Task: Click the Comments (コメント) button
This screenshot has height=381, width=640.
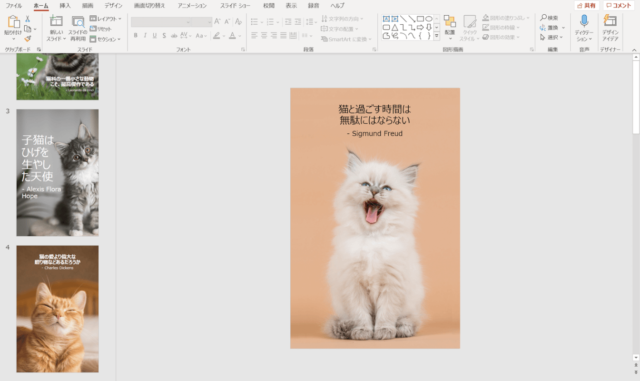Action: click(x=619, y=6)
